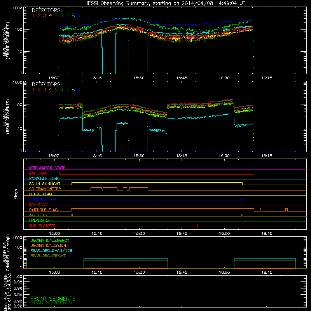Select olive detector 5 in the front segments legend

56,16
